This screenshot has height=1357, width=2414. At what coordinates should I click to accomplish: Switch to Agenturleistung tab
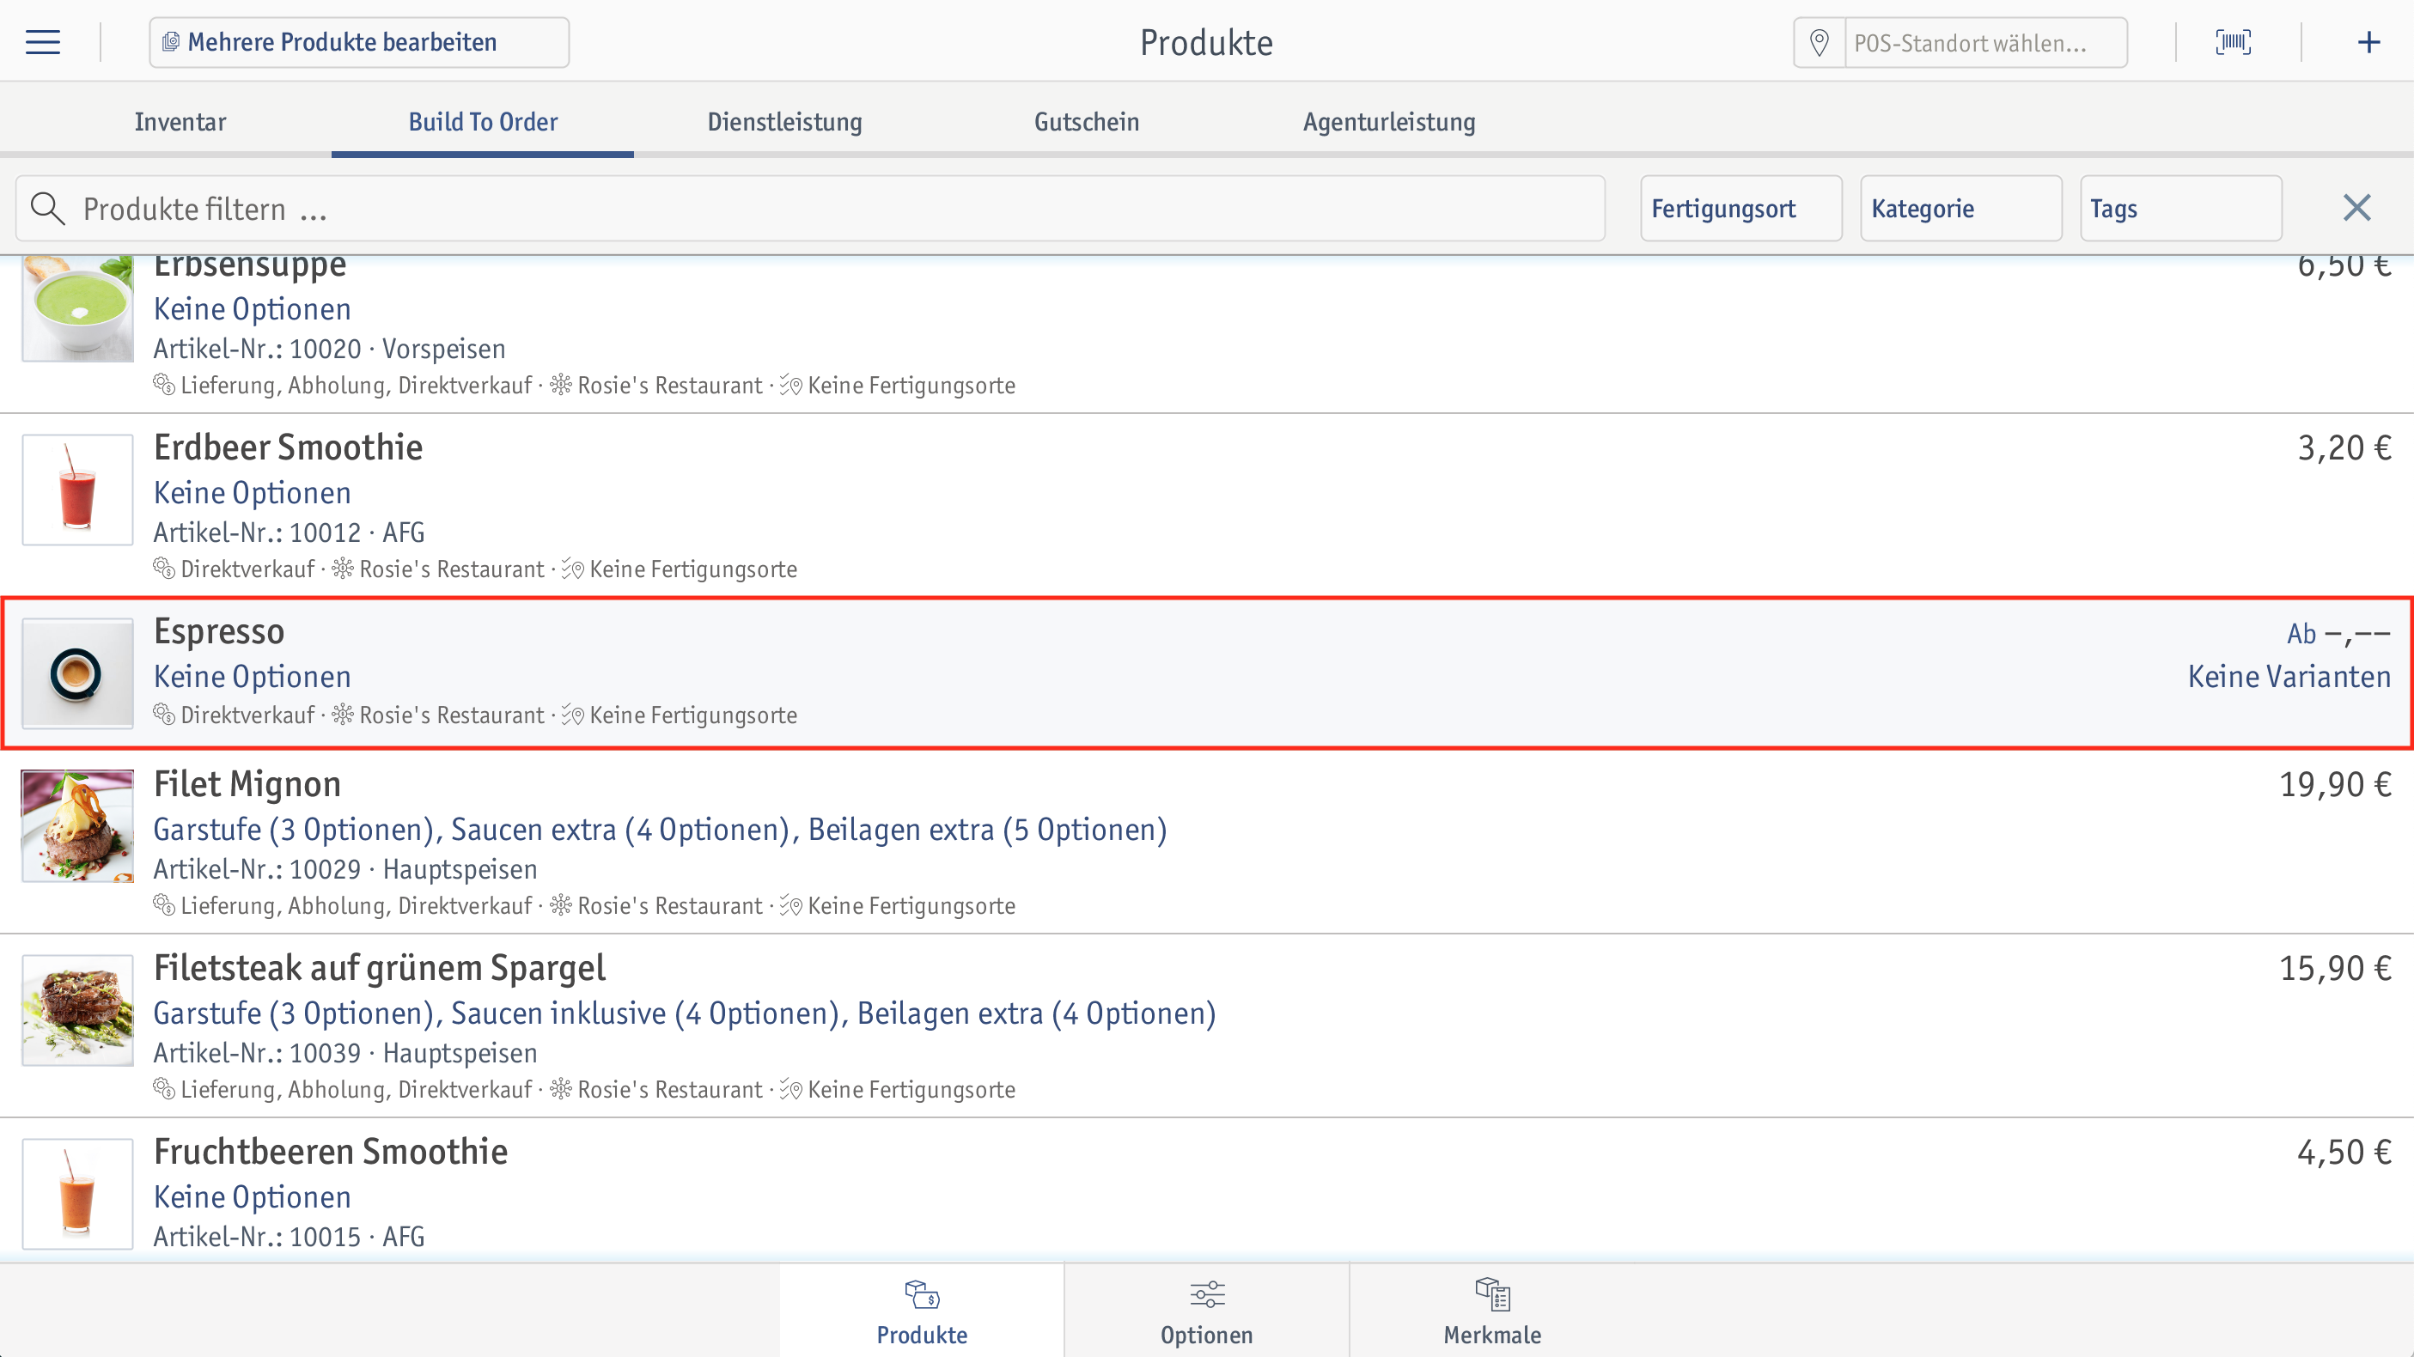(x=1389, y=122)
